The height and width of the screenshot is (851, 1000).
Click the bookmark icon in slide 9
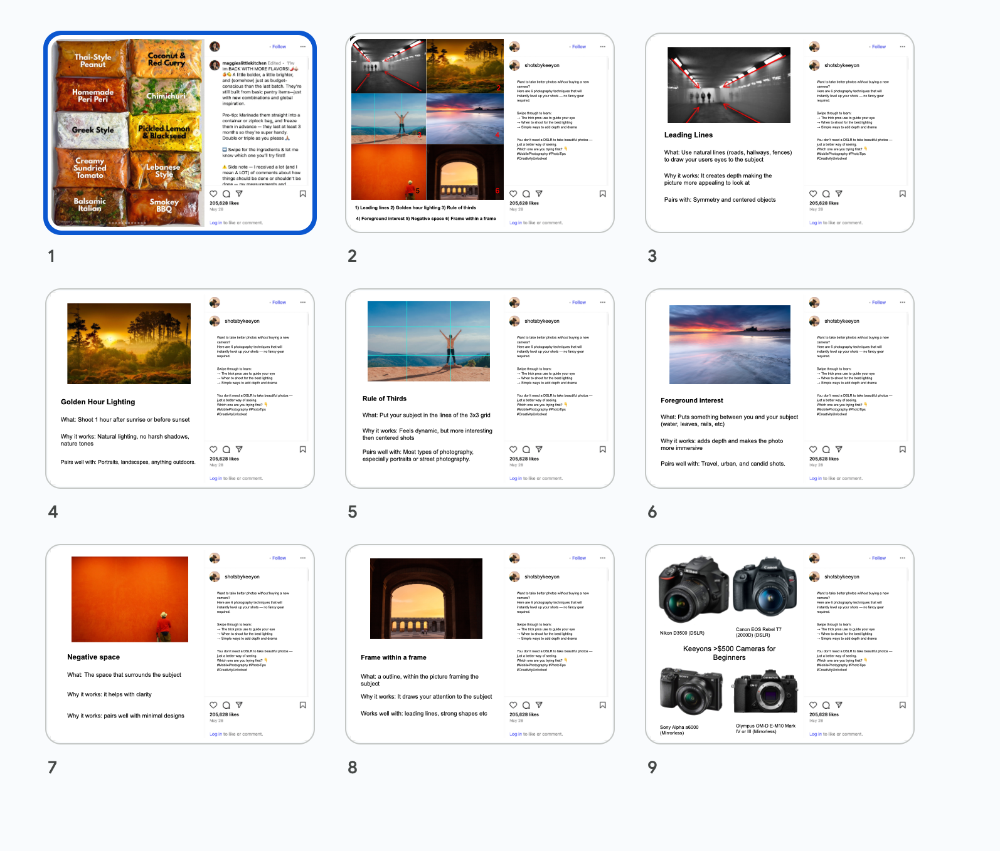(903, 705)
